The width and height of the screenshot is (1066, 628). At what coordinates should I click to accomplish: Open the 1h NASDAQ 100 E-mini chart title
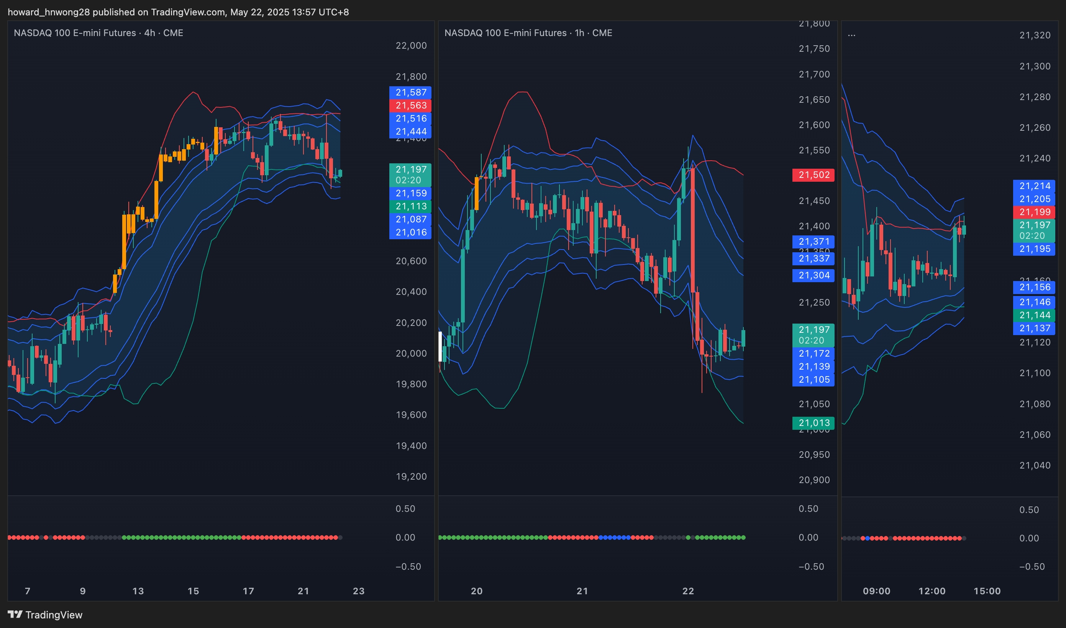(x=528, y=33)
